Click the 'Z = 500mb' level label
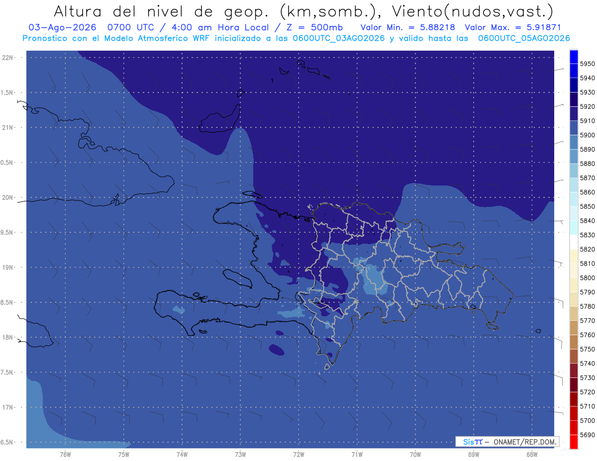 click(312, 27)
